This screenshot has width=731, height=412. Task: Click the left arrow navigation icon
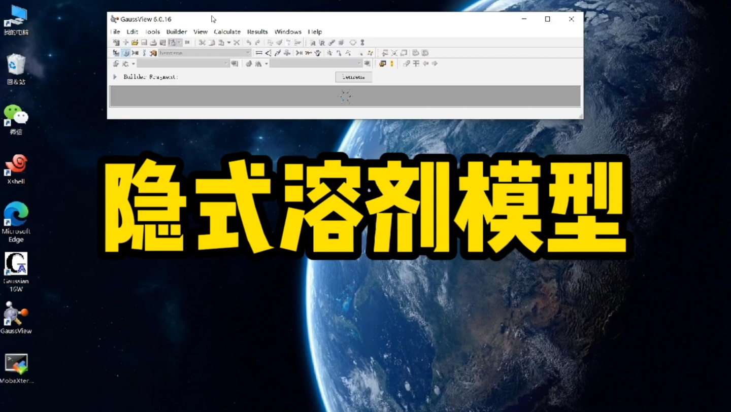point(425,63)
